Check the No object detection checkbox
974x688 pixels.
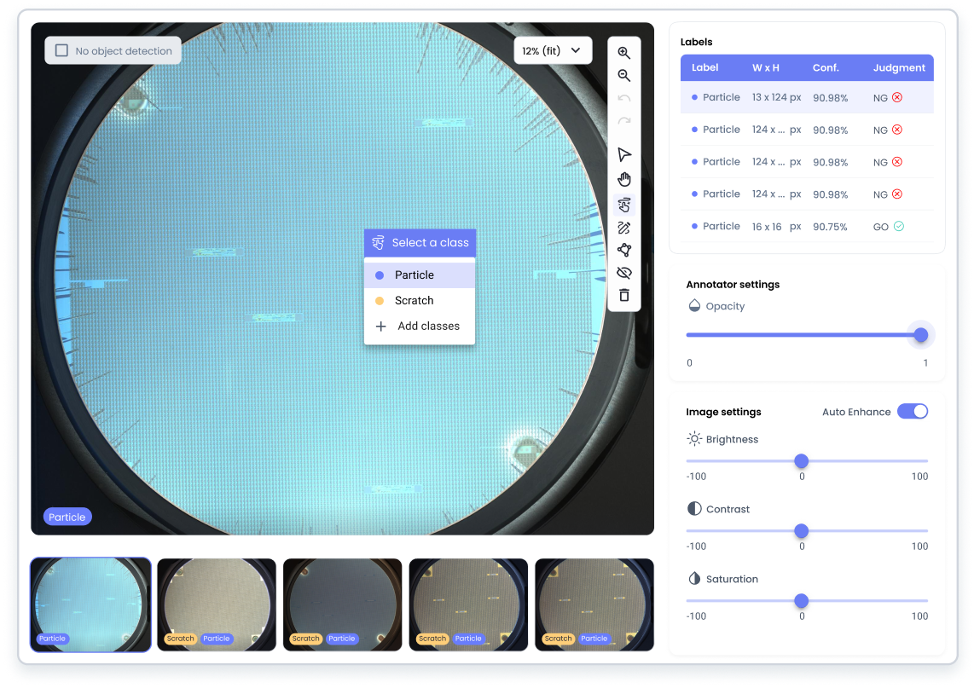pyautogui.click(x=61, y=50)
